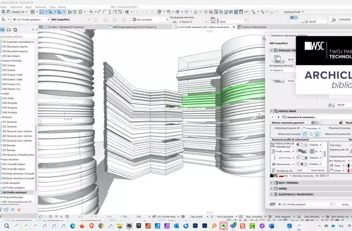Screen dimensions: 352x231
Task: Open Windows search from the taskbar
Action: 7,226
